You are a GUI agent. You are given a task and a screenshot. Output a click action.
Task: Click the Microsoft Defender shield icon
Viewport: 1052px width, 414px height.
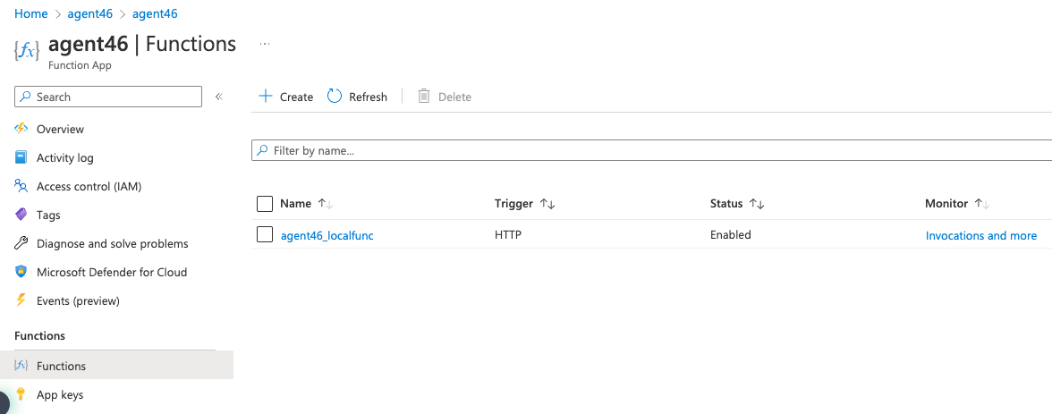pos(21,273)
